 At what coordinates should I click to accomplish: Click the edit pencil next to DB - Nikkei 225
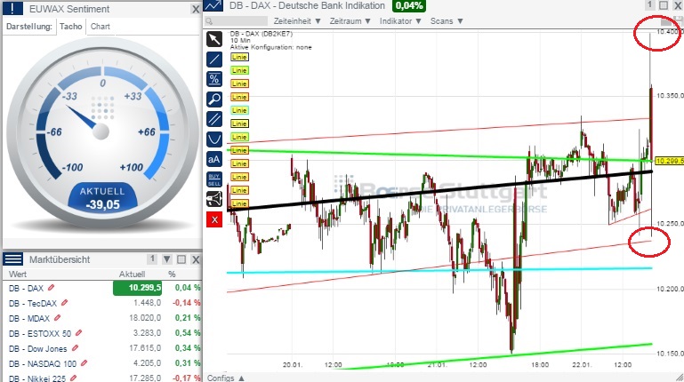[73, 378]
